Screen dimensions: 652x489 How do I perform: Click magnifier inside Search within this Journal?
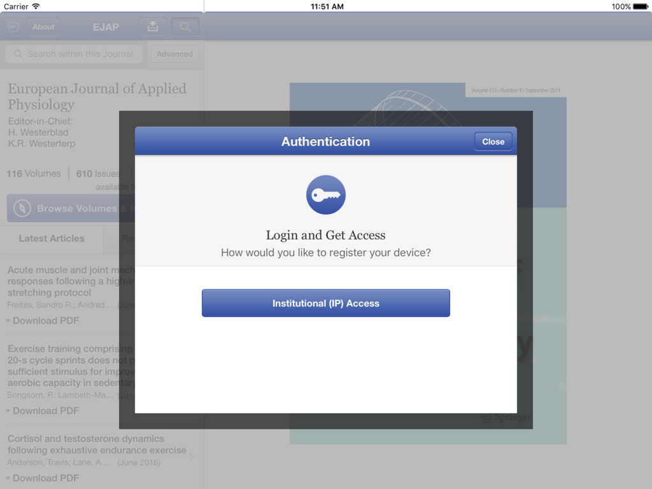(18, 54)
